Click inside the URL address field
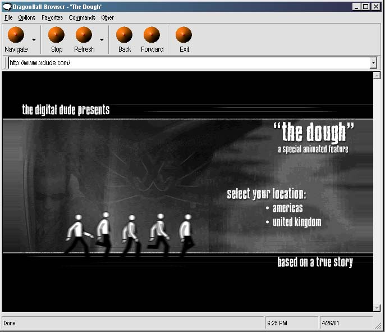Viewport: 385px width, 332px height. [x=185, y=63]
